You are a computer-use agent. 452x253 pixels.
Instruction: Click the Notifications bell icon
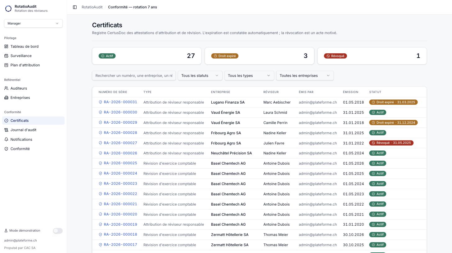coord(6,140)
